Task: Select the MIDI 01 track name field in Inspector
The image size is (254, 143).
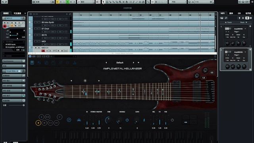Action: (13, 18)
